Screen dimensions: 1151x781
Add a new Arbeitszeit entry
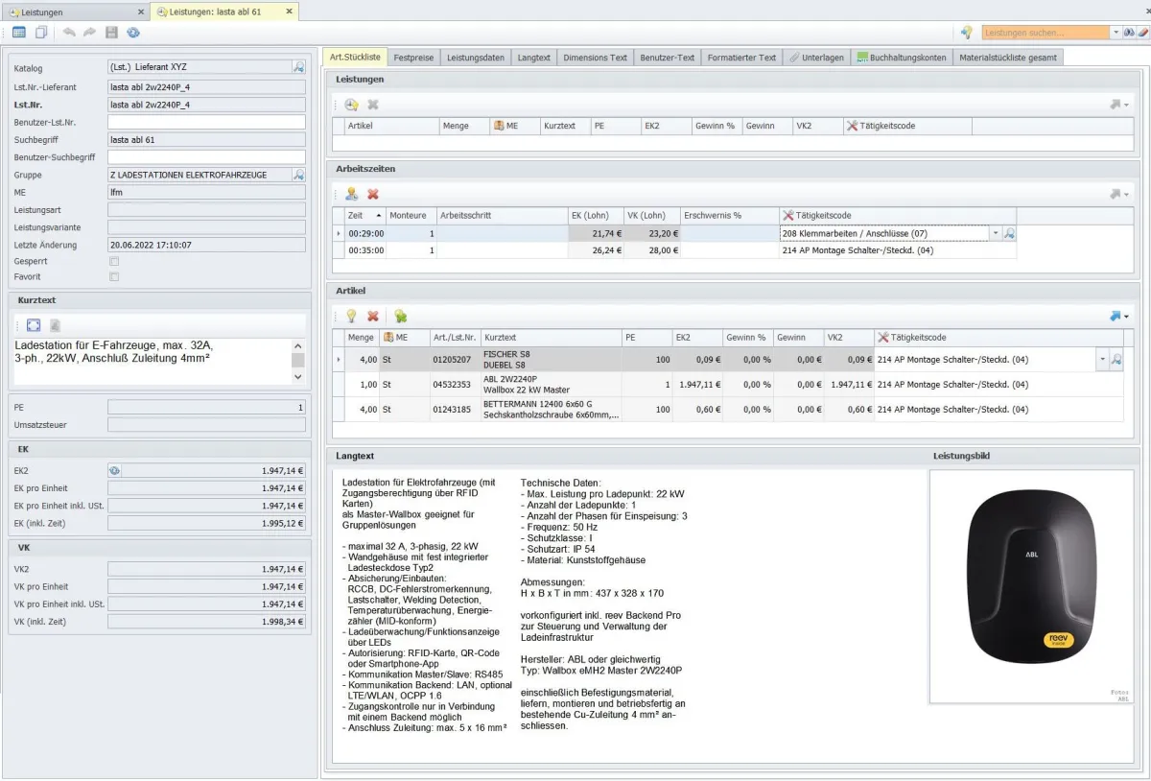[x=352, y=194]
